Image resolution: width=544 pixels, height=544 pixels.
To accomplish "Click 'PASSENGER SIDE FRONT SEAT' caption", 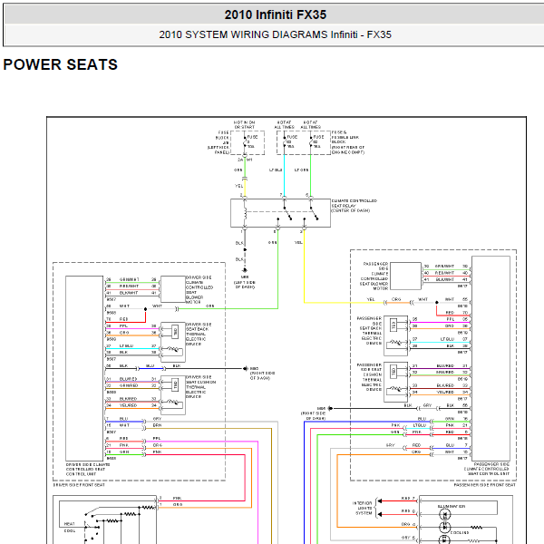I will point(485,485).
